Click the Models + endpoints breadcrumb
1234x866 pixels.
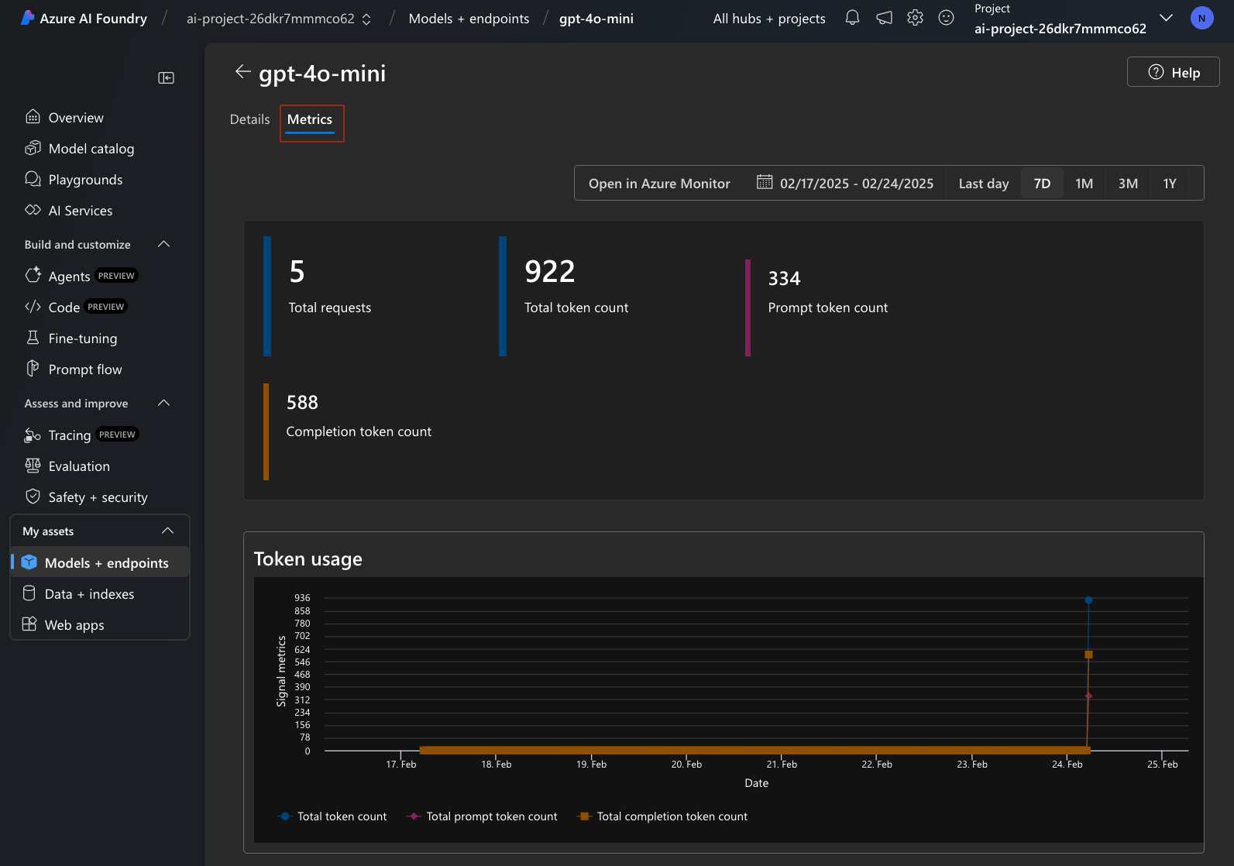coord(469,19)
